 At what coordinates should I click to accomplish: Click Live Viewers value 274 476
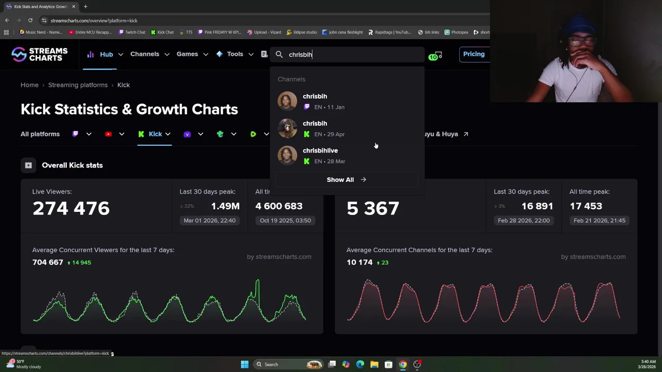[71, 208]
